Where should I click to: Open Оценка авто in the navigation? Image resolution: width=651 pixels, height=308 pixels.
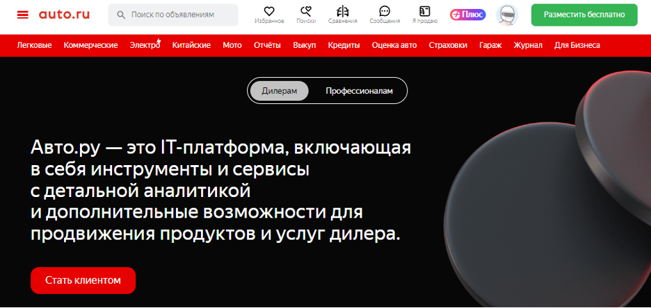[x=394, y=45]
